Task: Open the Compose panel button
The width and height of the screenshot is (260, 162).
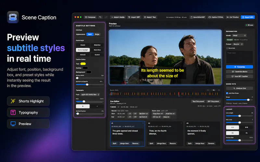Action: coord(90,17)
